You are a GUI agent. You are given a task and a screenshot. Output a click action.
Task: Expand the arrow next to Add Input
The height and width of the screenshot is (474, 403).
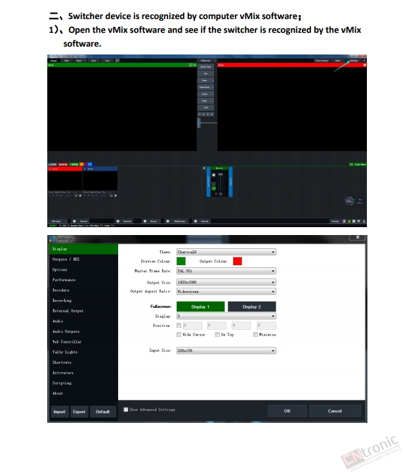66,221
